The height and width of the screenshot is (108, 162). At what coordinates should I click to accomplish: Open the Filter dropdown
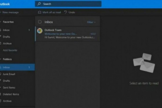[91, 22]
